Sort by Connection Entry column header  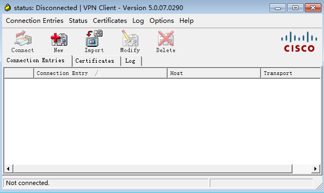(x=100, y=73)
